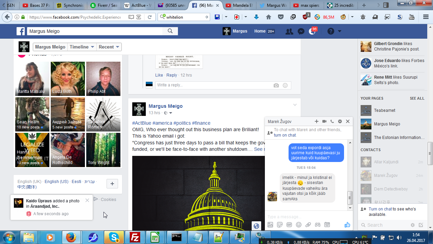This screenshot has width=433, height=244.
Task: Switch to the Mandela Effect browser tab
Action: (239, 5)
